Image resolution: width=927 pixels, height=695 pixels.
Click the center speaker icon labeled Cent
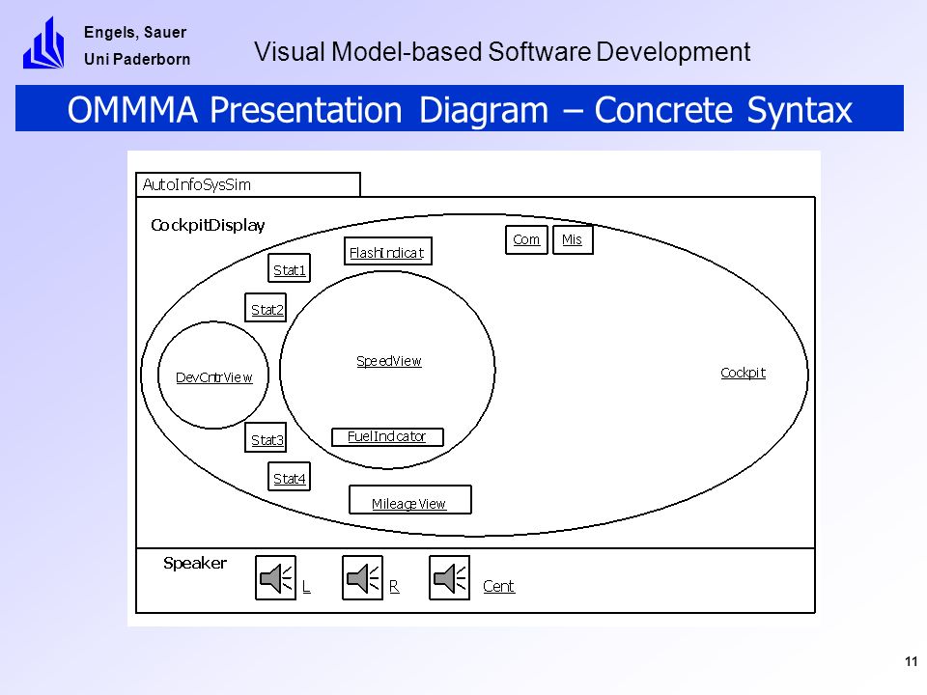pyautogui.click(x=449, y=577)
